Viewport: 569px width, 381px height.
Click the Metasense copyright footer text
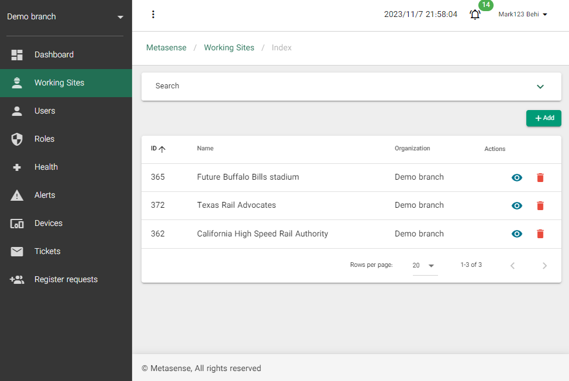point(201,368)
